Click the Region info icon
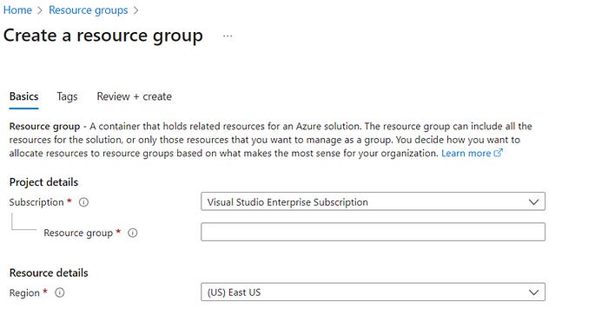Image resolution: width=608 pixels, height=335 pixels. coord(60,292)
